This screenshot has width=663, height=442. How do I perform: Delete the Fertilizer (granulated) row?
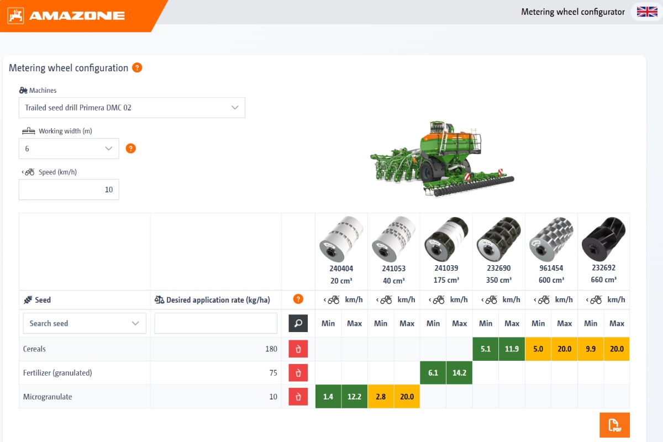tap(298, 373)
